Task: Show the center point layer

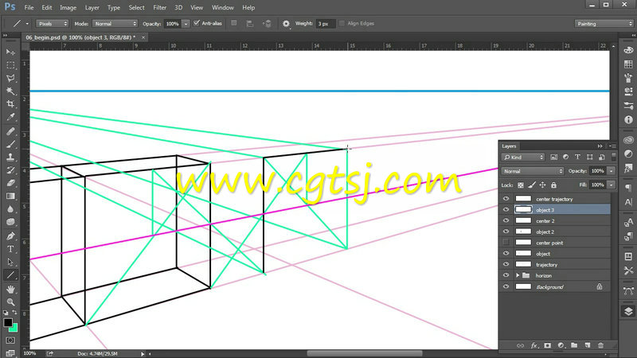Action: click(506, 243)
